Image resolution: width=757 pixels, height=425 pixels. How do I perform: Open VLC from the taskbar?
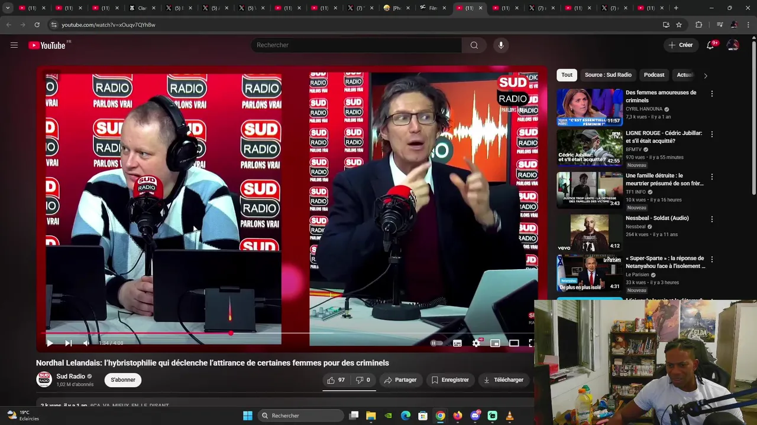click(510, 416)
